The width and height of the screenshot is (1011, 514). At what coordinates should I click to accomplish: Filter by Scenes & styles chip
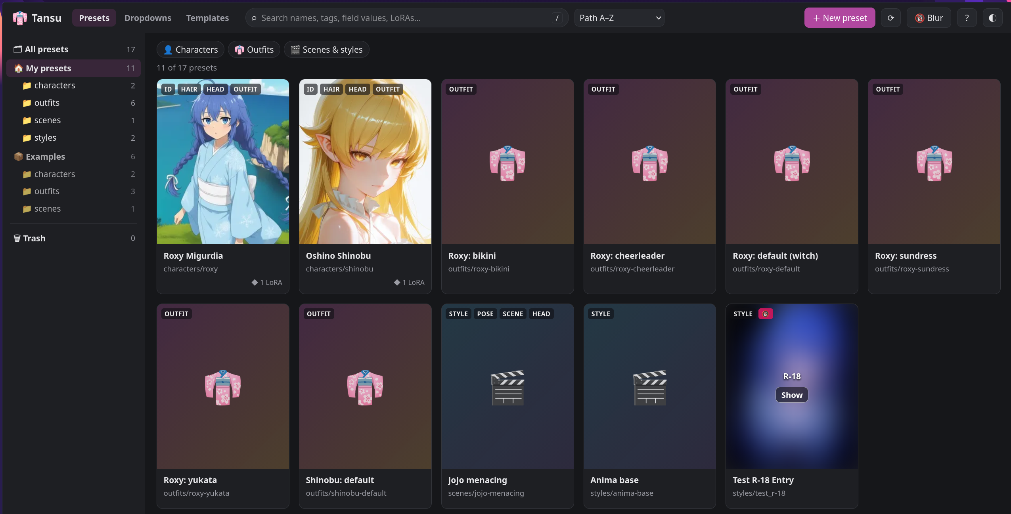pyautogui.click(x=326, y=50)
